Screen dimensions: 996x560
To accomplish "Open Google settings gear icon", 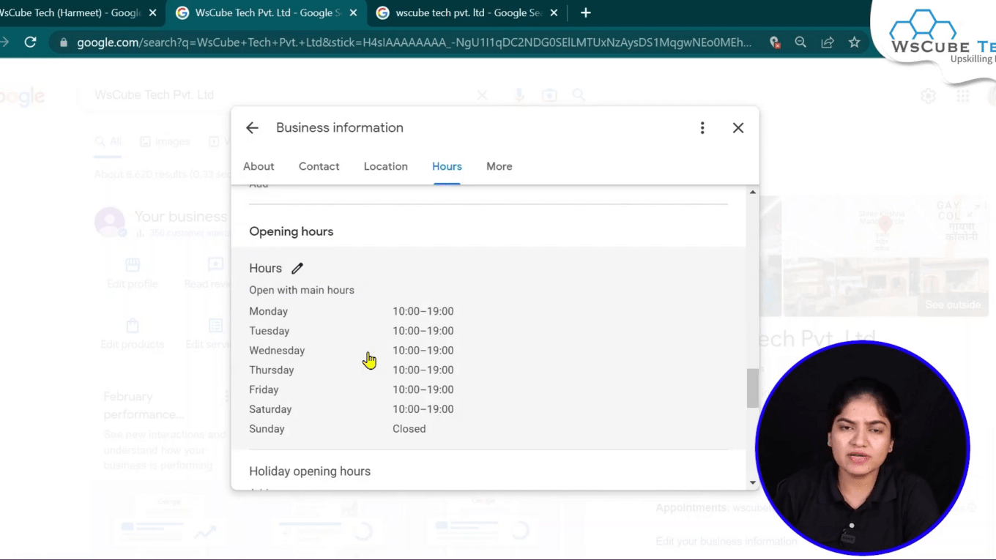I will tap(928, 96).
